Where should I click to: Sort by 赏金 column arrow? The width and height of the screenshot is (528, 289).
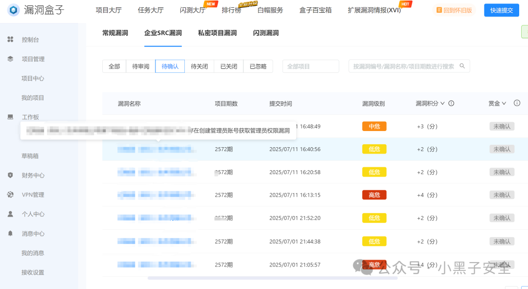click(504, 103)
